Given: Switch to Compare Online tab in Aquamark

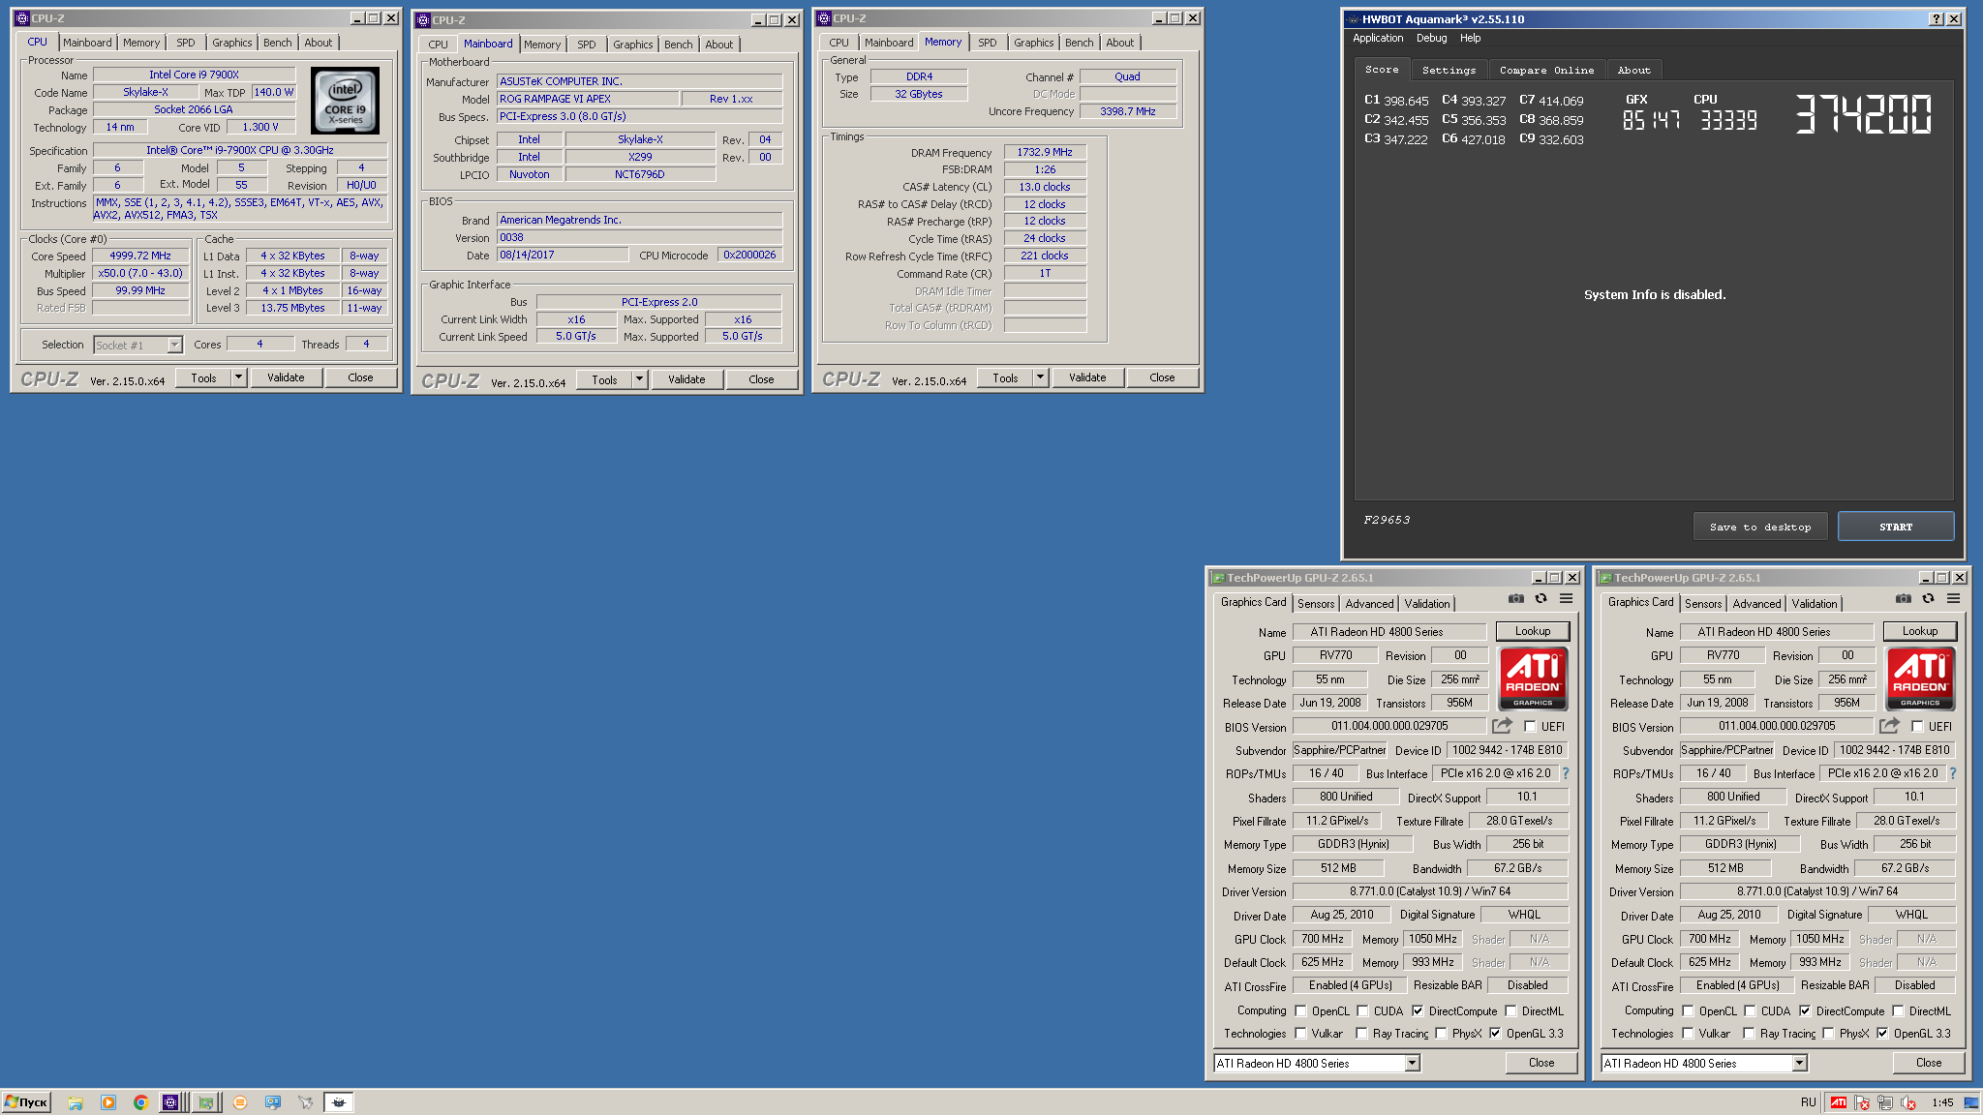Looking at the screenshot, I should tap(1546, 70).
